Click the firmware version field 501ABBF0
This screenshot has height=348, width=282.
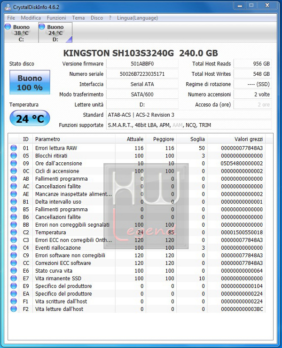pos(142,63)
